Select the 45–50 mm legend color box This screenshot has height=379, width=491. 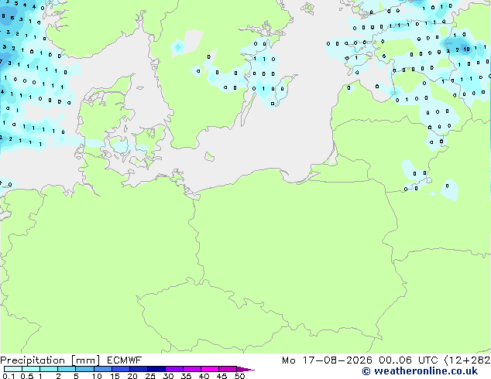click(228, 369)
